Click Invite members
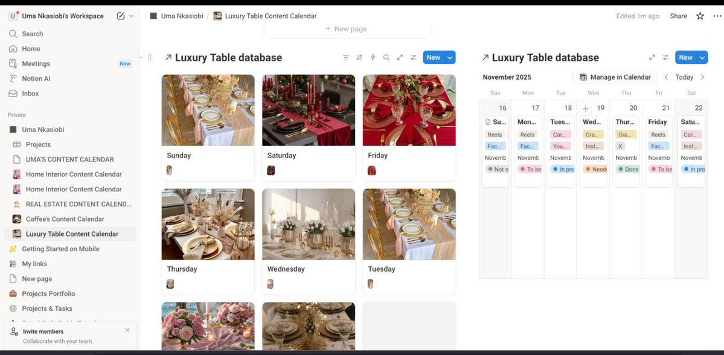724x355 pixels. click(x=43, y=331)
